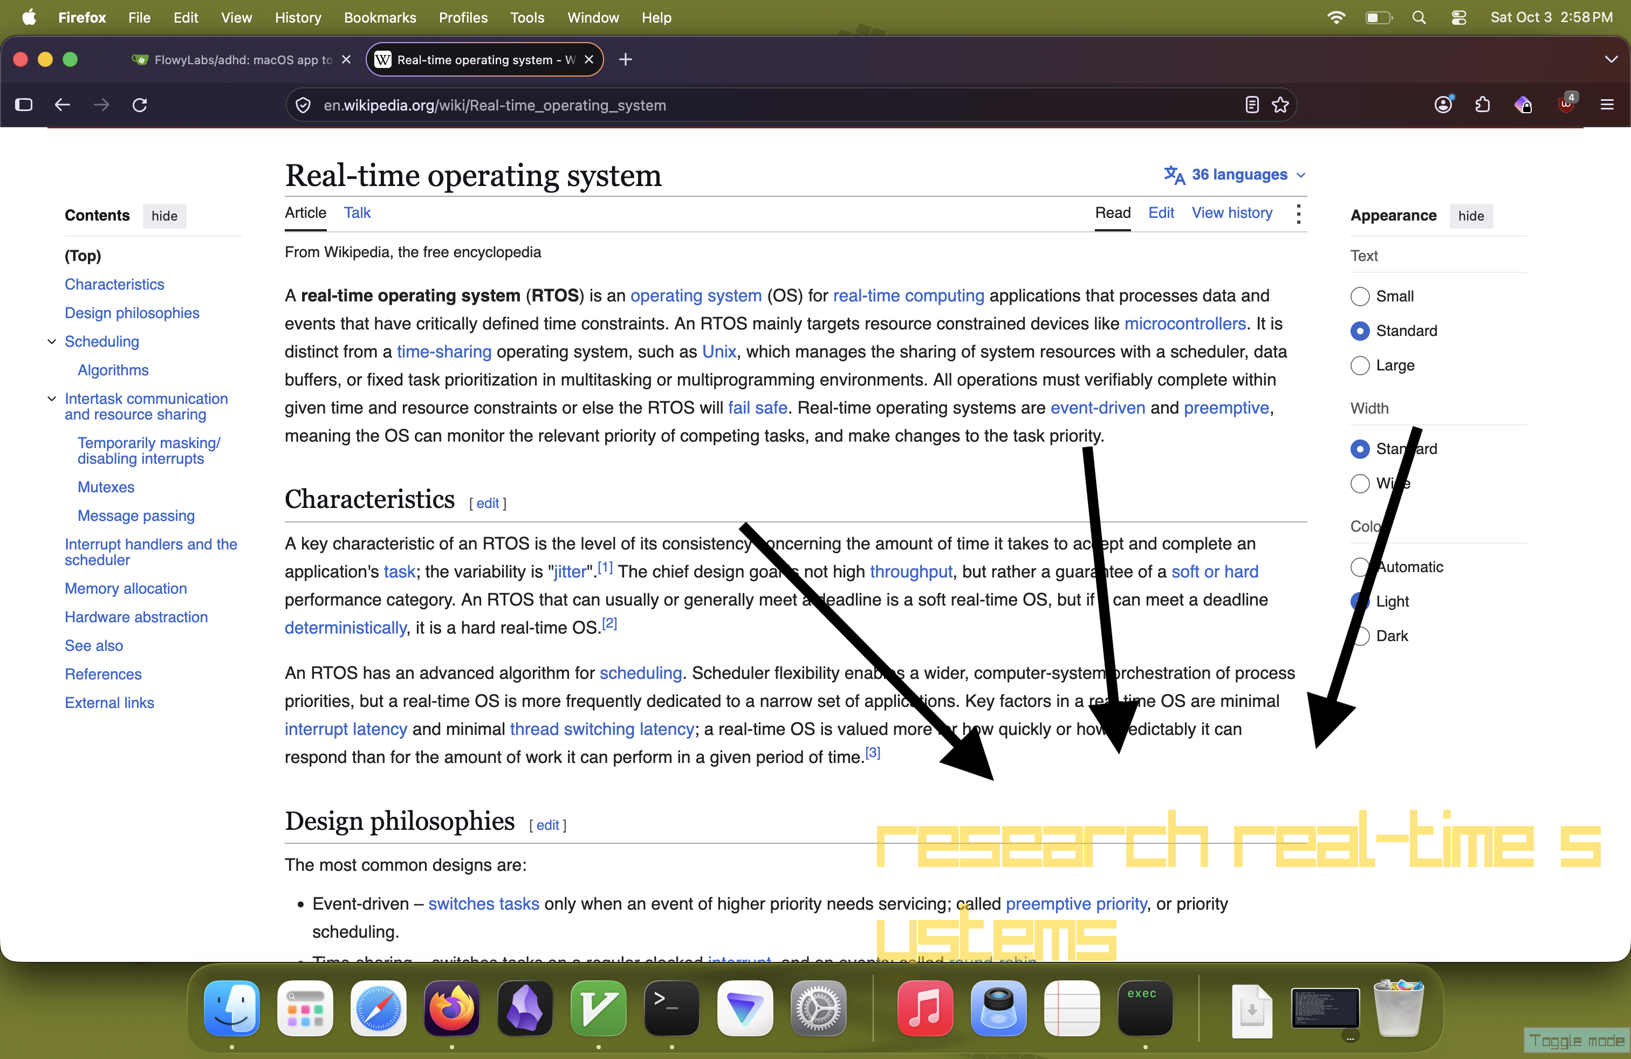Collapse Intertask communication section in Contents
The image size is (1631, 1059).
(51, 398)
